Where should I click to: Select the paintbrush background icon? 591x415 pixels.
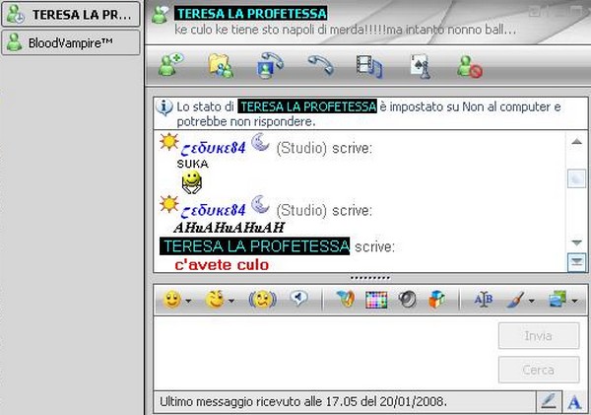[516, 300]
